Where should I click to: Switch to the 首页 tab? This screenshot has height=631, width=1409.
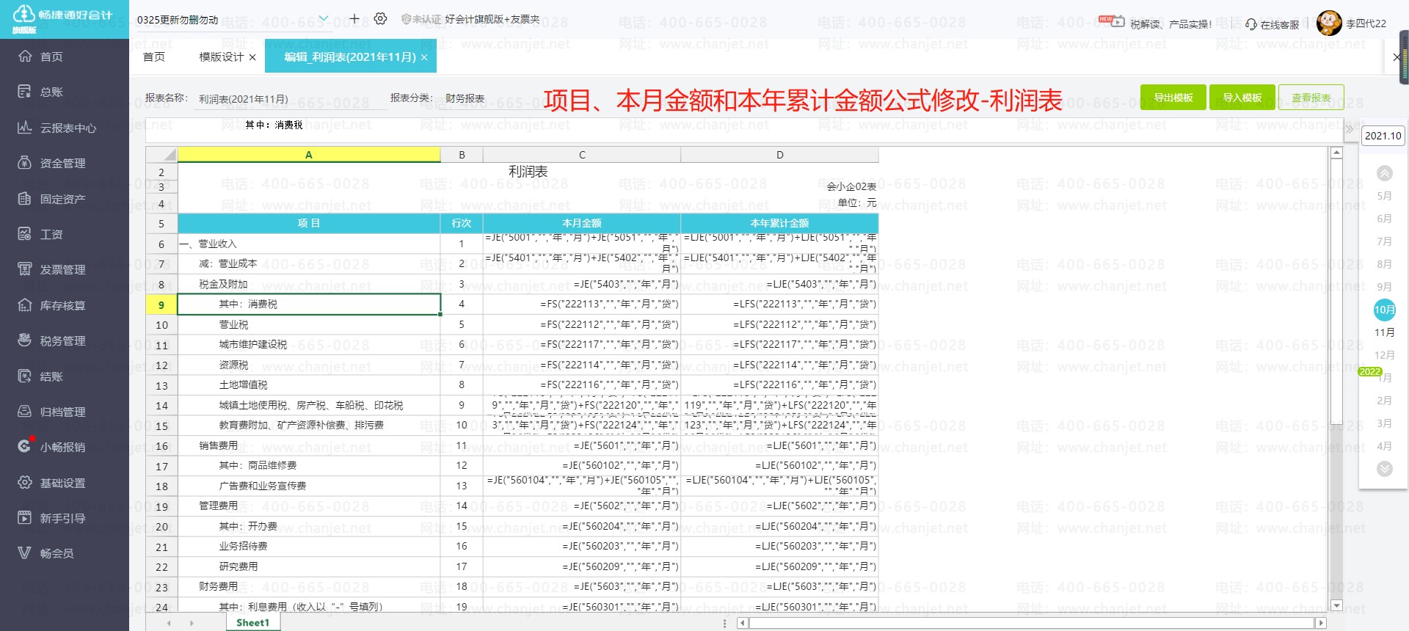coord(154,57)
